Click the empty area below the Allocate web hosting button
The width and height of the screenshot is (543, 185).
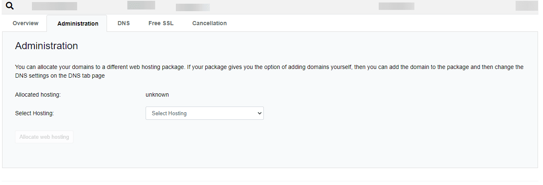coord(44,155)
